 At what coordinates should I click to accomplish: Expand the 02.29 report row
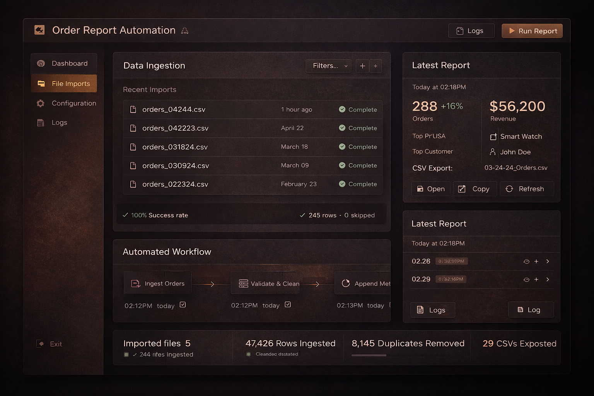548,279
